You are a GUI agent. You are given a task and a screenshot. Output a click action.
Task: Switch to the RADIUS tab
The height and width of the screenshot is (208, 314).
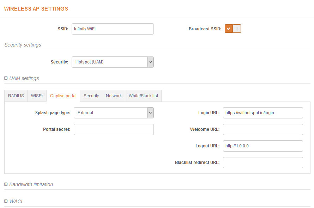(16, 96)
